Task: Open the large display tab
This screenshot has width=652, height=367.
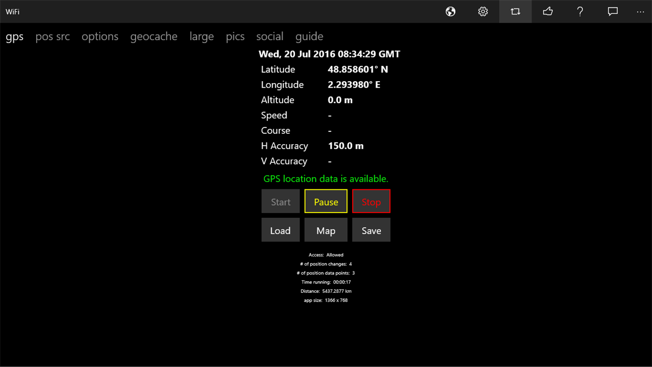Action: point(201,36)
